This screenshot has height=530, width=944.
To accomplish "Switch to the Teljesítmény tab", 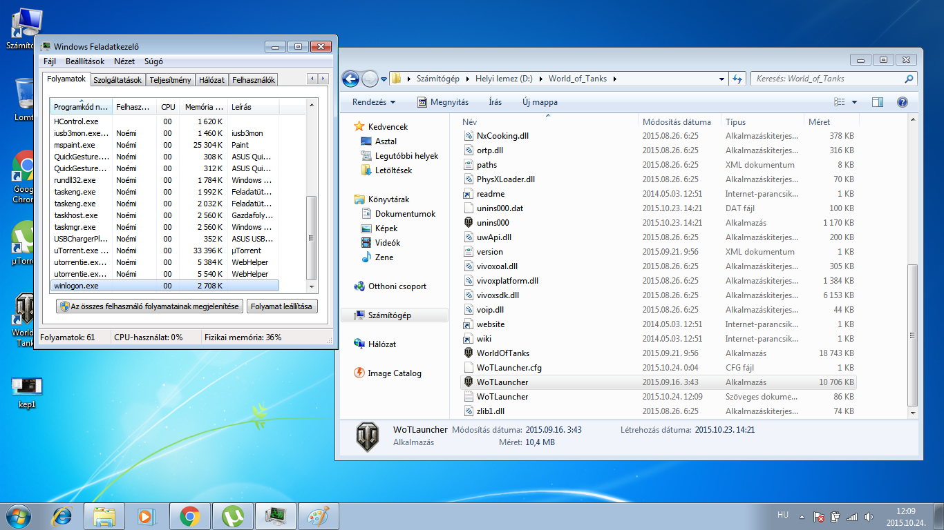I will point(171,80).
